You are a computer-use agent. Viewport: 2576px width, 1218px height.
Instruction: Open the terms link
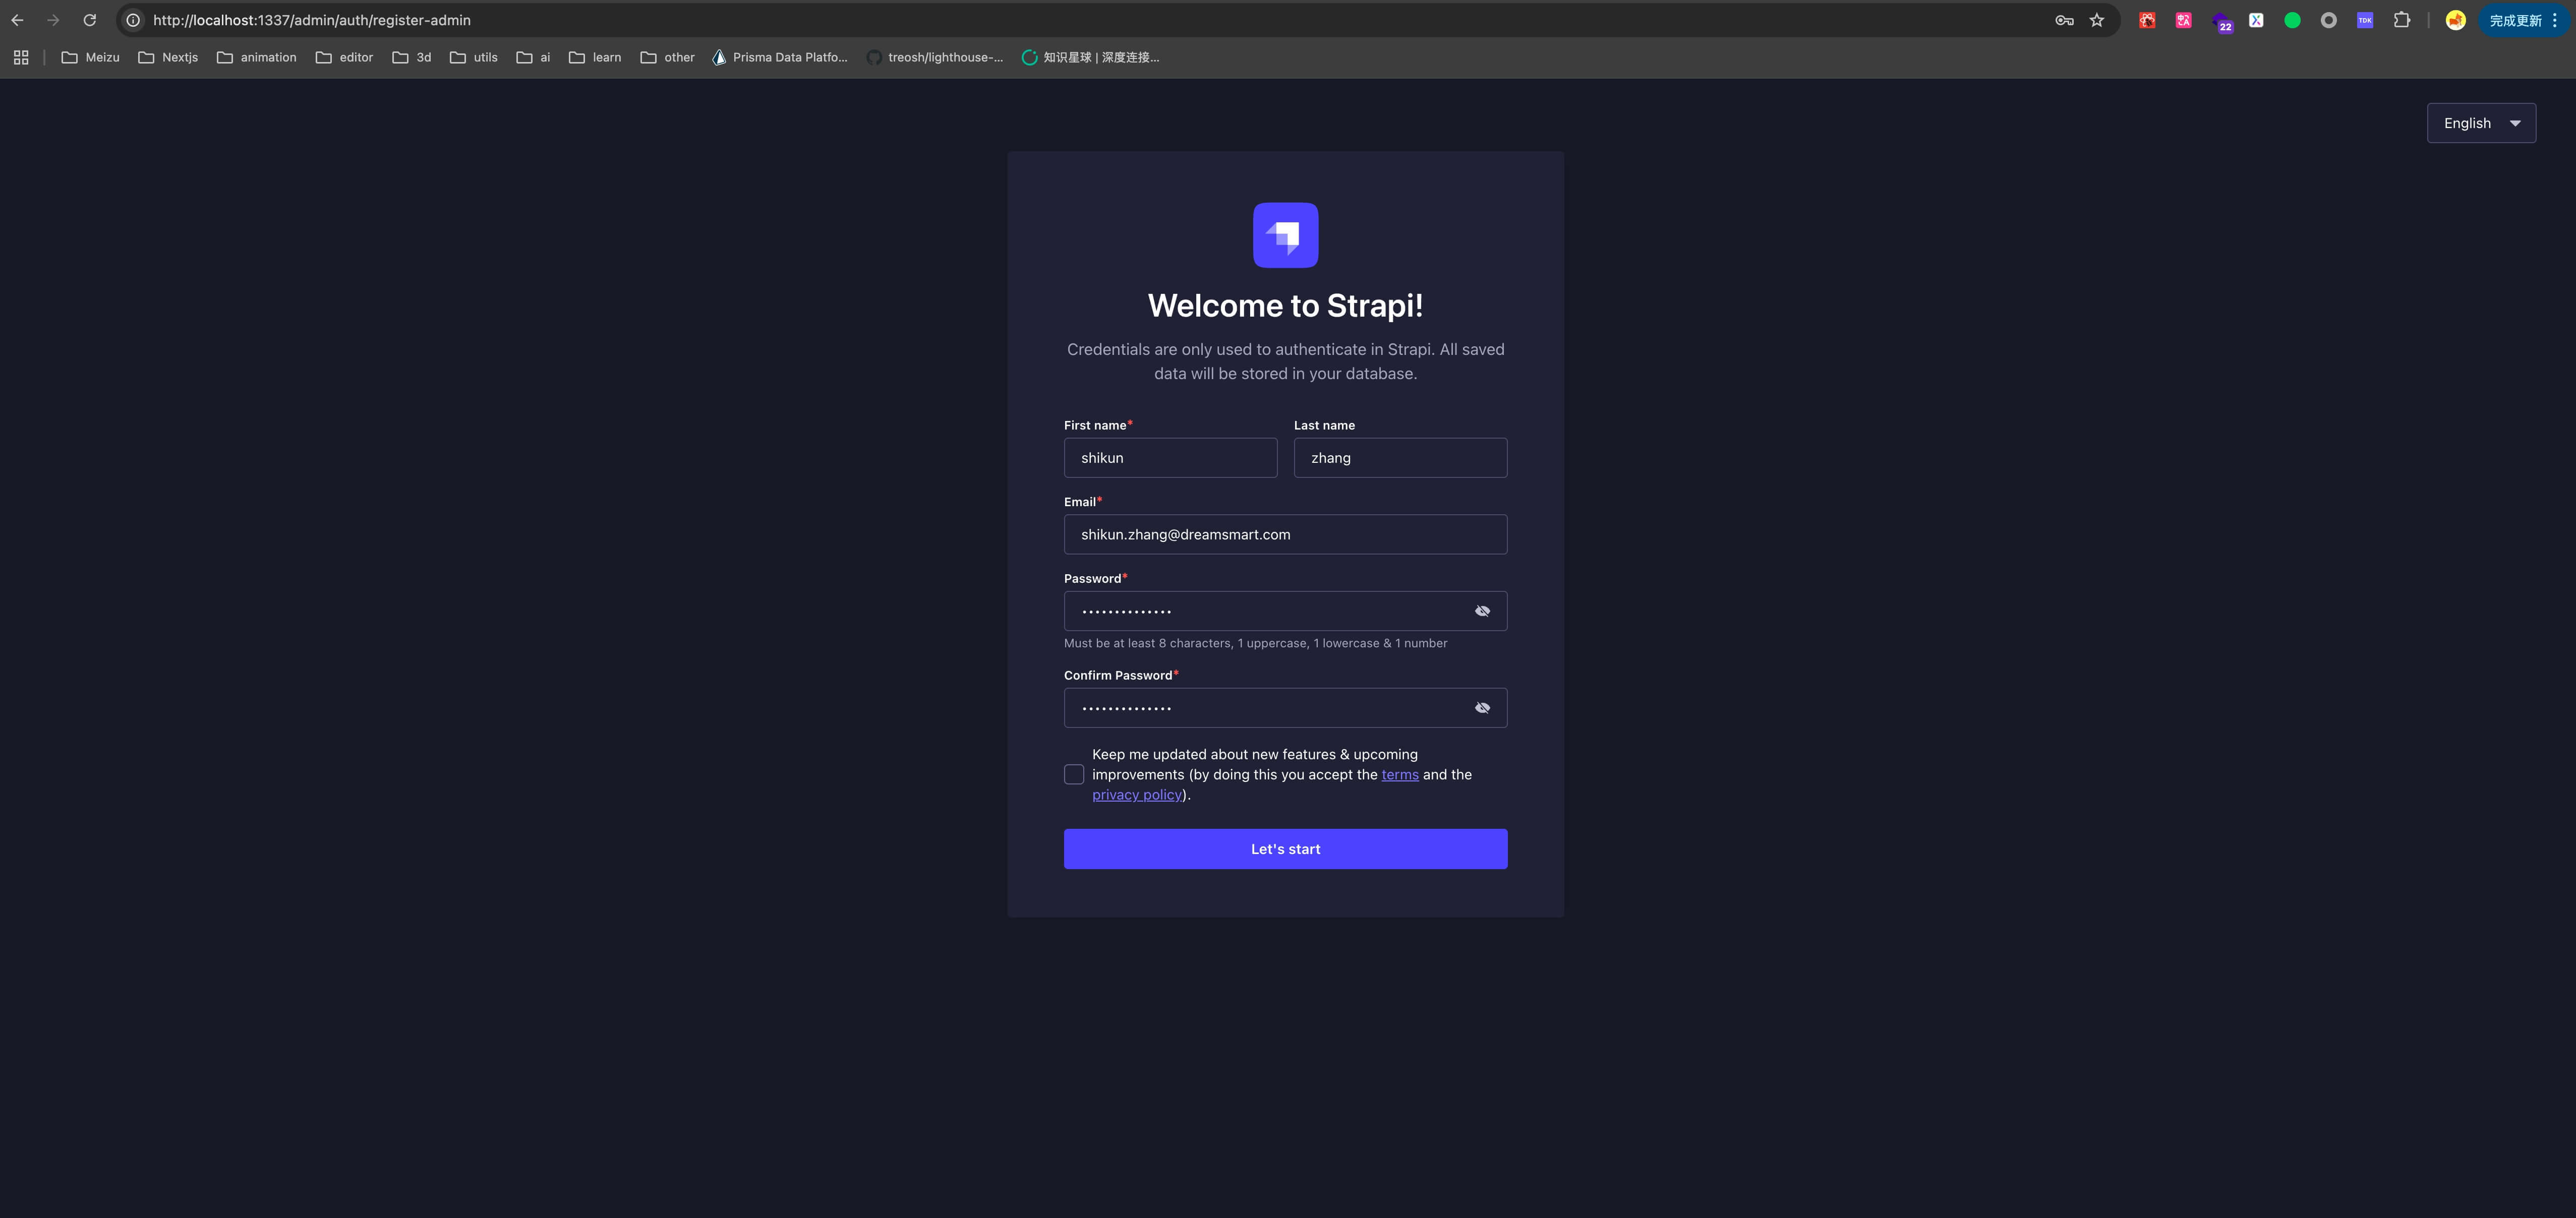[x=1400, y=775]
